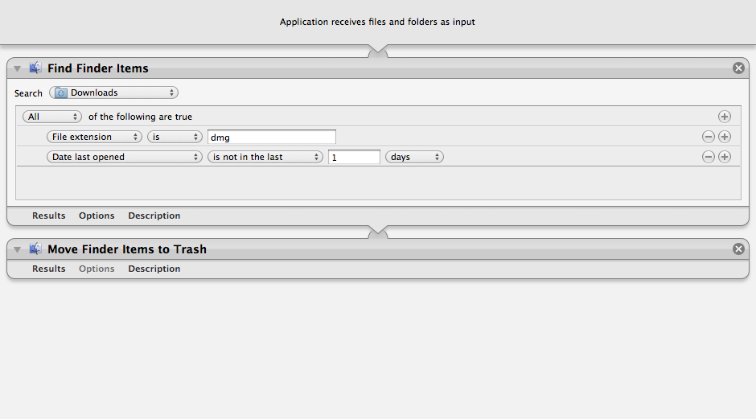
Task: Open the Downloads search location dropdown
Action: click(113, 92)
